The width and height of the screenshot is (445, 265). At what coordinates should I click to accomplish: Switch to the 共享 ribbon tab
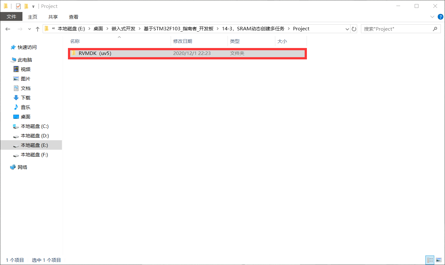click(x=53, y=17)
